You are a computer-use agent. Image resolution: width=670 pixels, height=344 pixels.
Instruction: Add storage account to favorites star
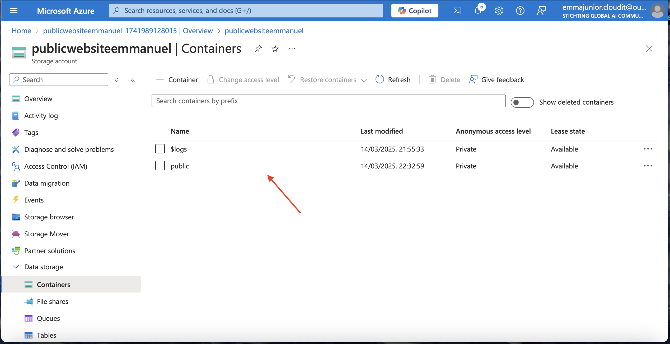[x=275, y=49]
